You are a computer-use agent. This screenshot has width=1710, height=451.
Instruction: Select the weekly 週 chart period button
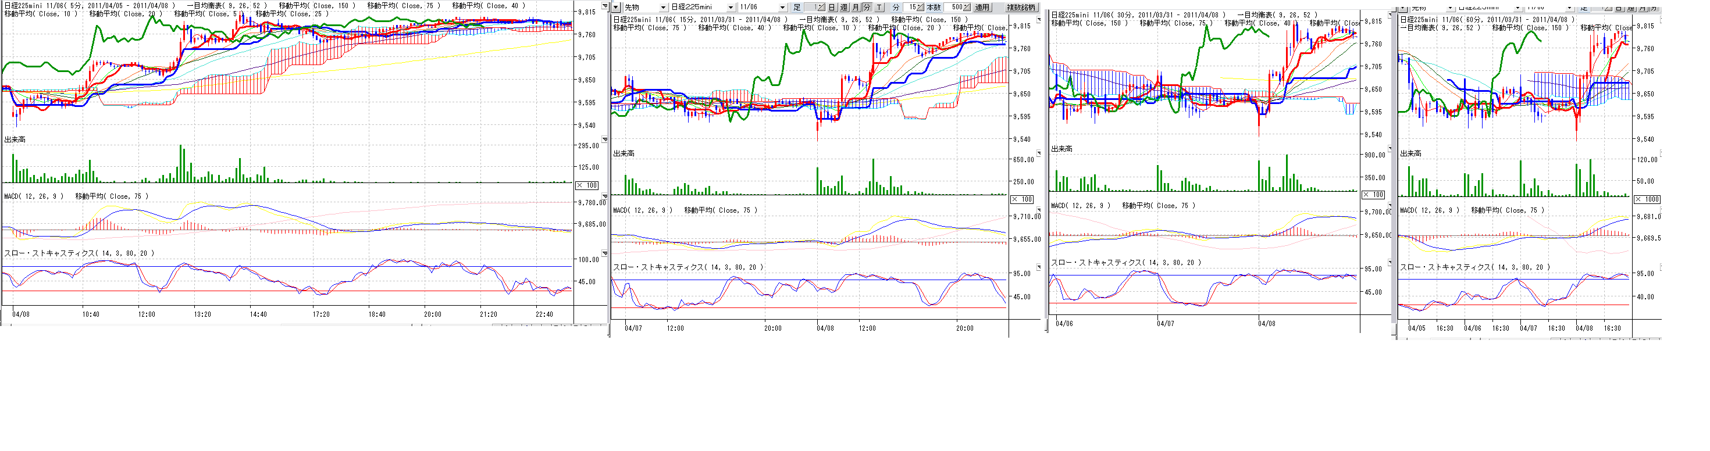(x=844, y=8)
